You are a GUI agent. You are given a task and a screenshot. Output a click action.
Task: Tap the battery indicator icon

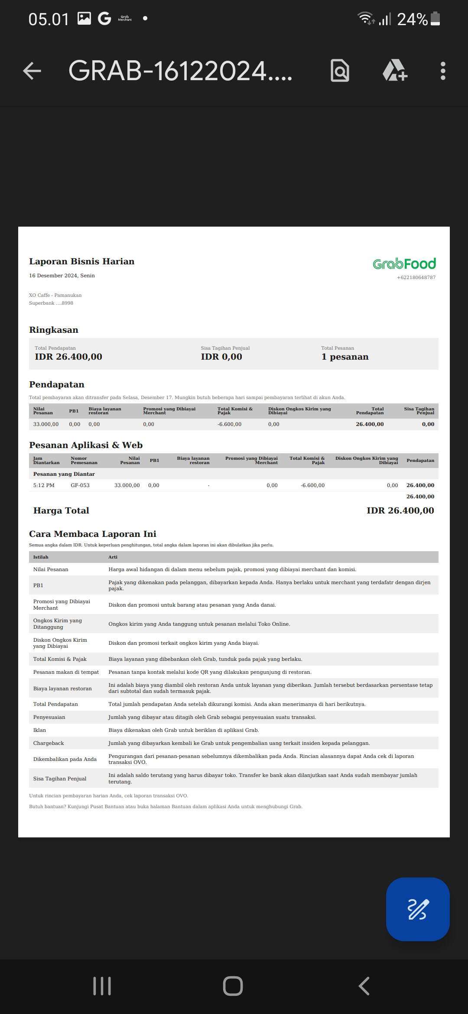pos(435,19)
